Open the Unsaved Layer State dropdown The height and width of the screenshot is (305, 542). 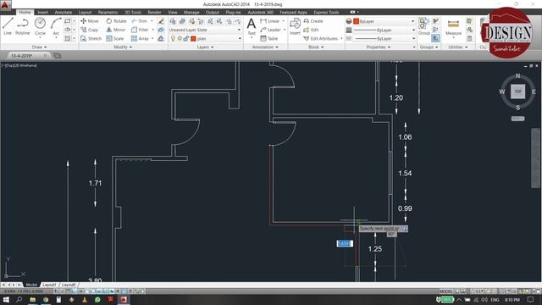coord(205,30)
